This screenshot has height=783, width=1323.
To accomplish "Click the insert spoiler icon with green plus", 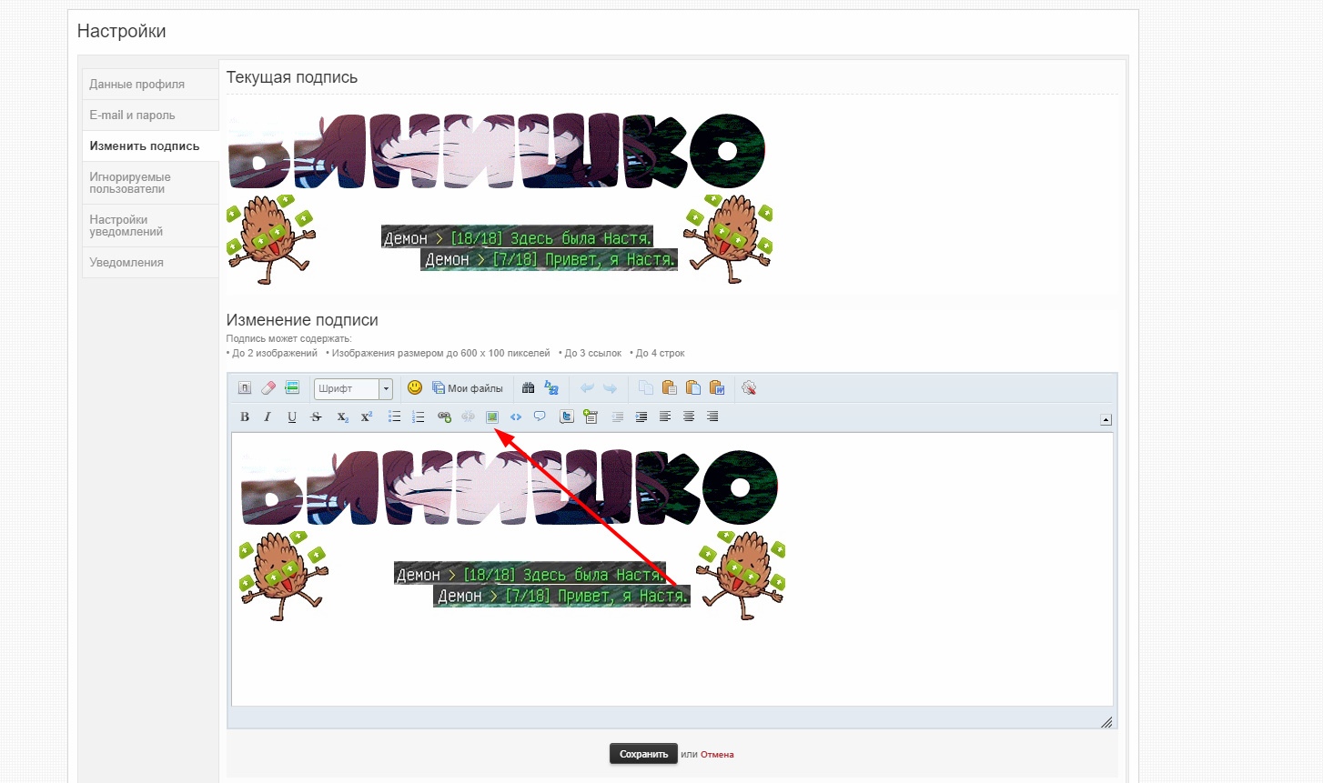I will click(x=591, y=417).
